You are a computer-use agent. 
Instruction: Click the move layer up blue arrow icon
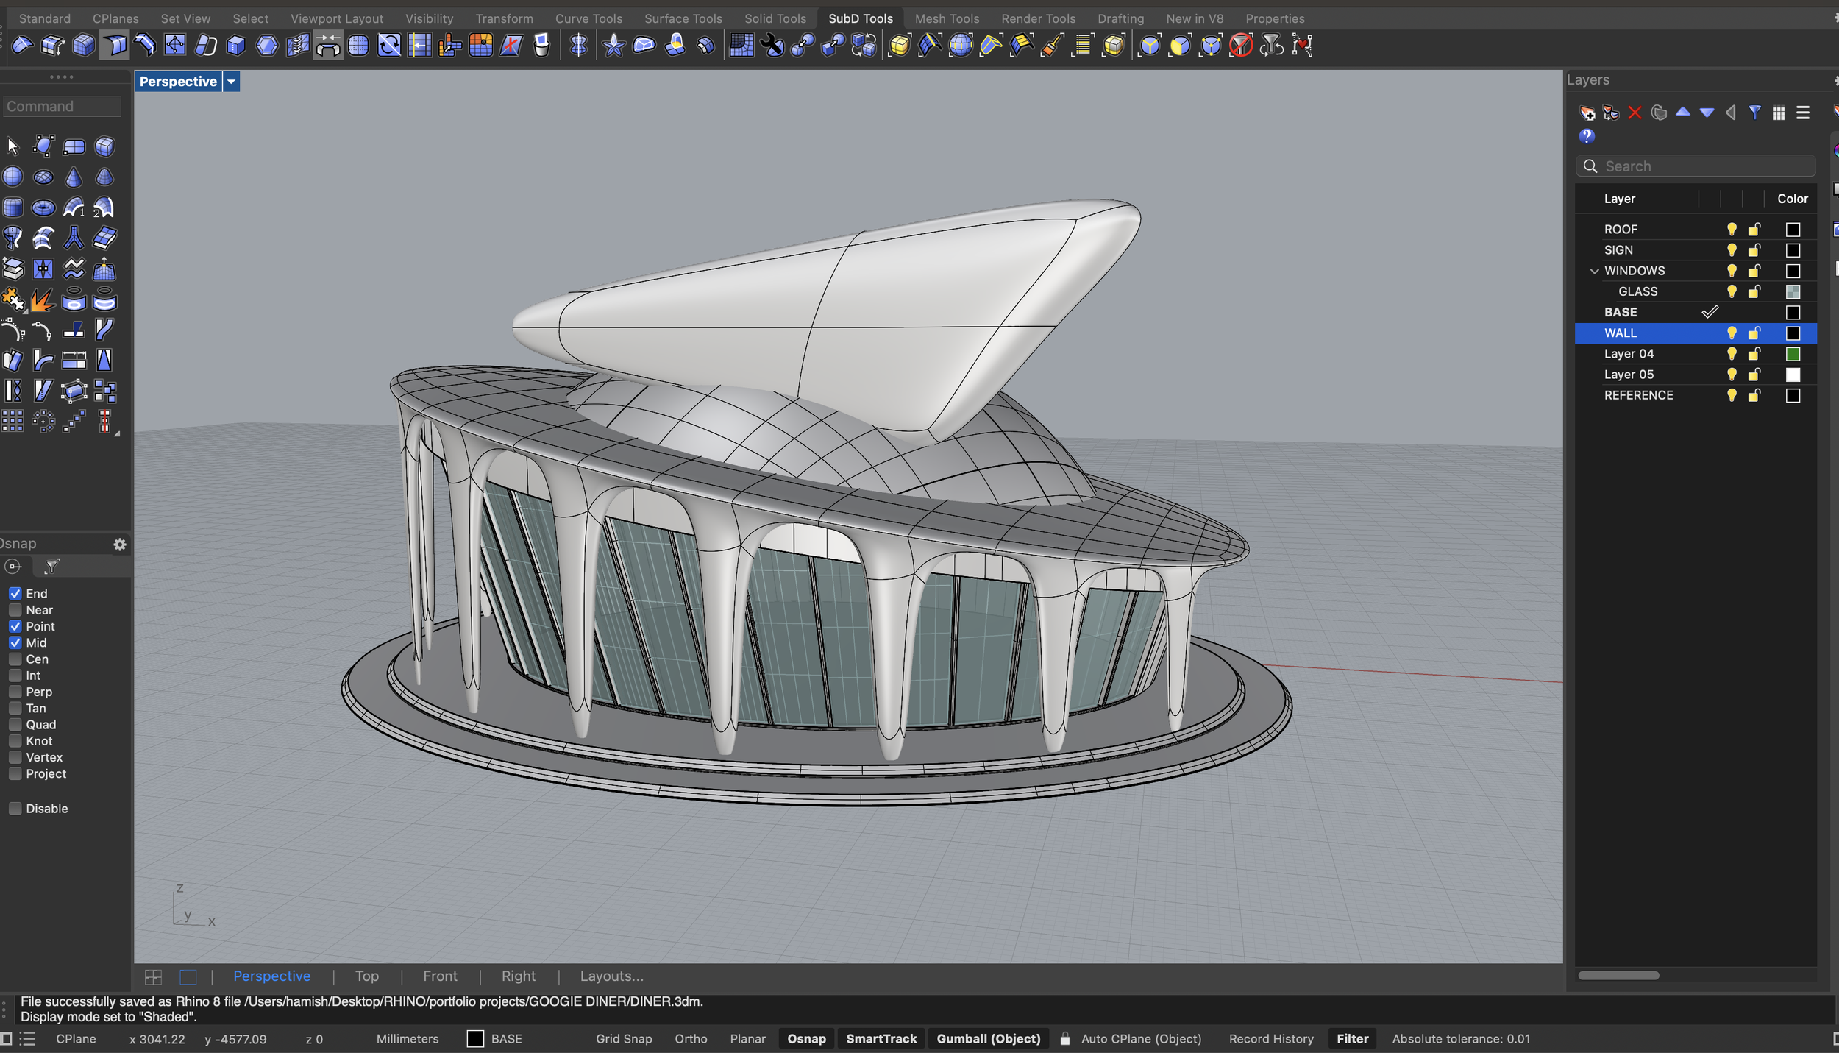1683,113
